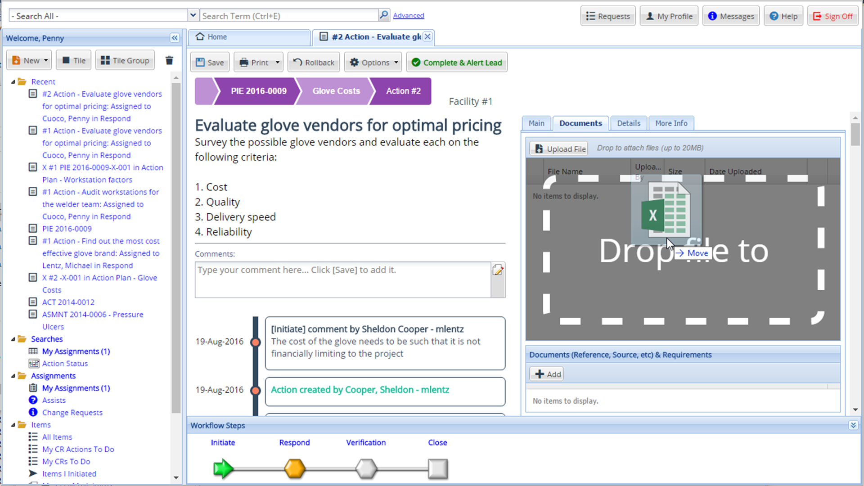Expand the Print dropdown arrow
The width and height of the screenshot is (864, 486).
pyautogui.click(x=278, y=63)
